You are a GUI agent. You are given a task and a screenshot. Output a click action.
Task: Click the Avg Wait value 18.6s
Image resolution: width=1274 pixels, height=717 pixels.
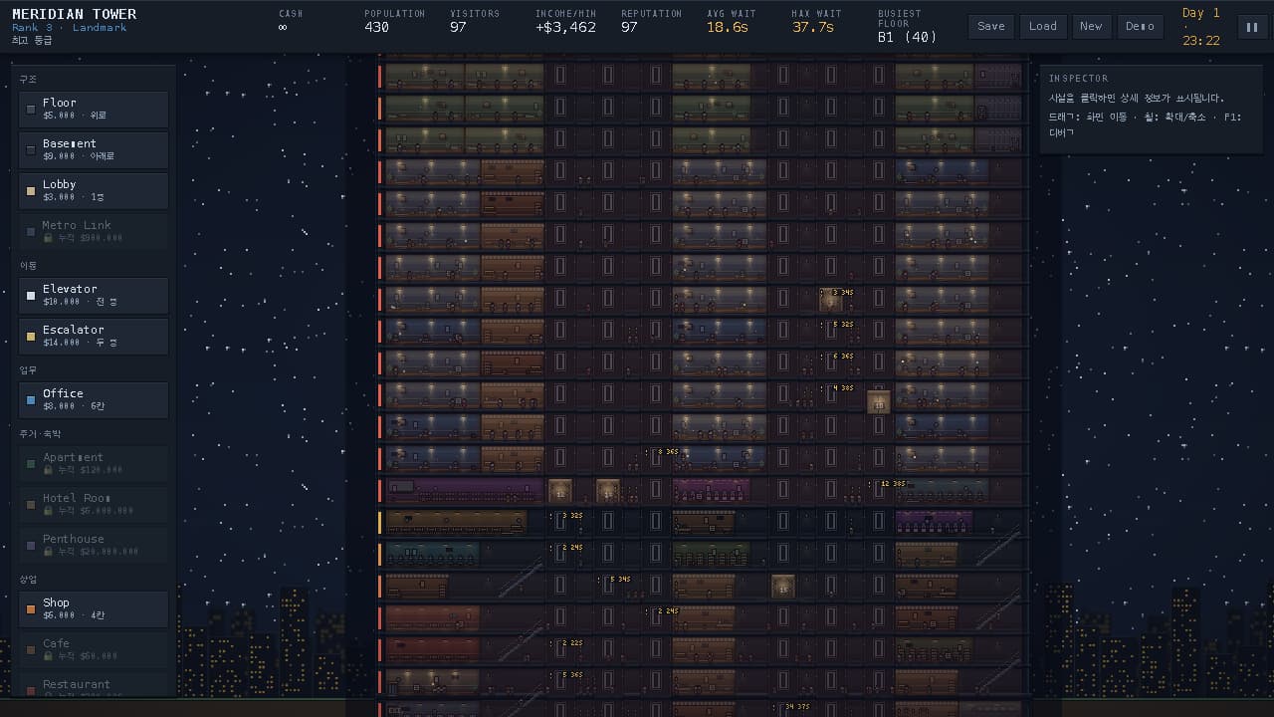[x=728, y=27]
